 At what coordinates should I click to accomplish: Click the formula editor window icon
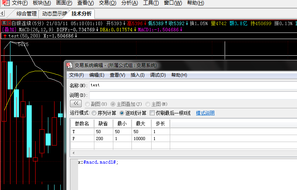[70, 65]
